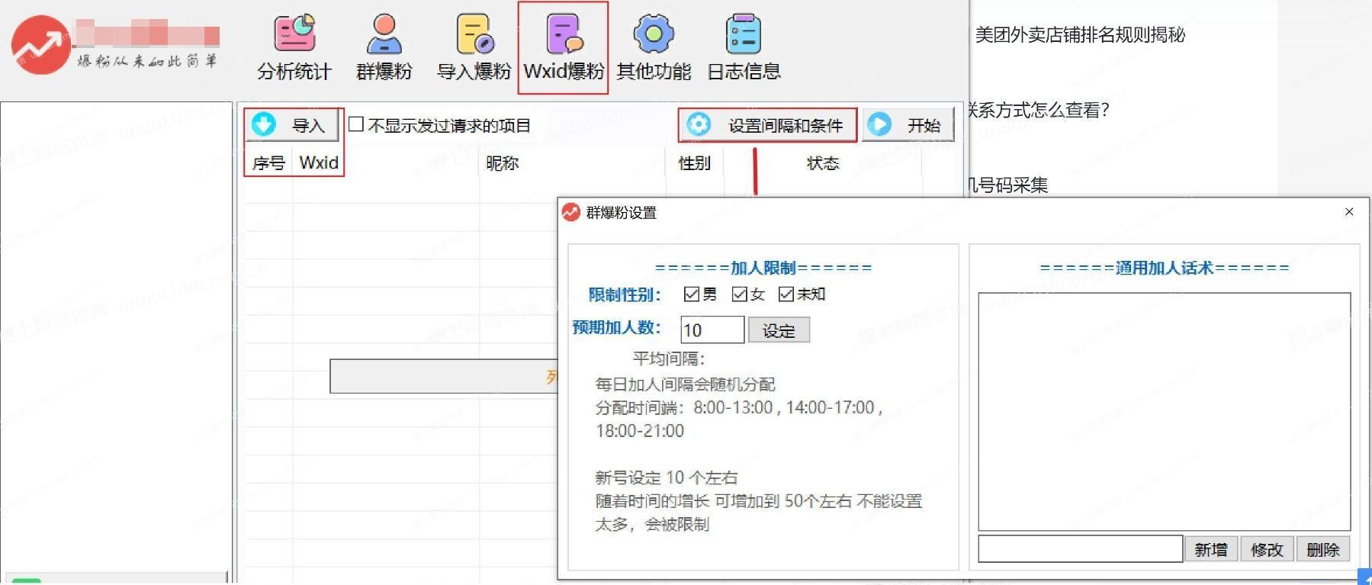Image resolution: width=1372 pixels, height=585 pixels.
Task: Click the 设定 button
Action: [779, 330]
